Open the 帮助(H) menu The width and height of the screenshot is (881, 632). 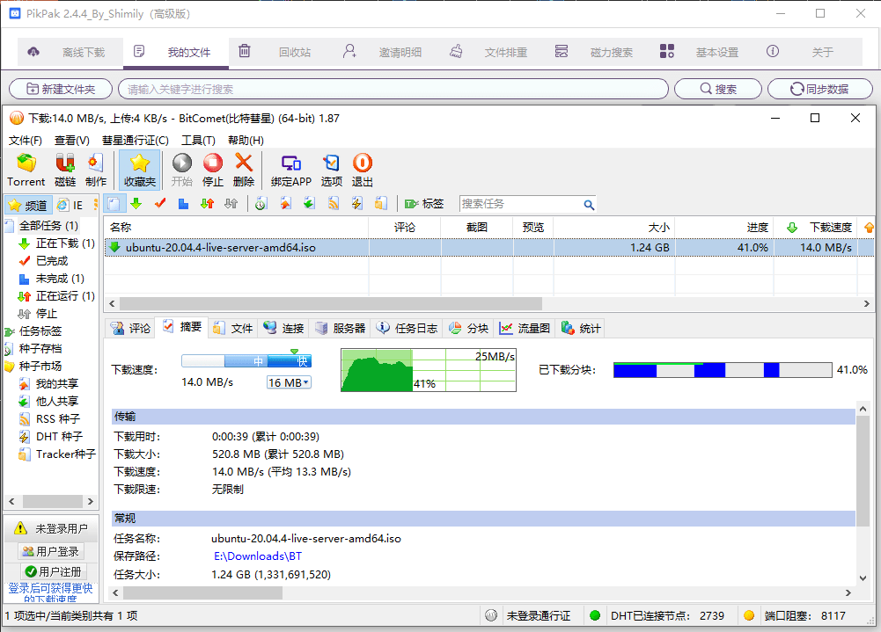click(246, 141)
